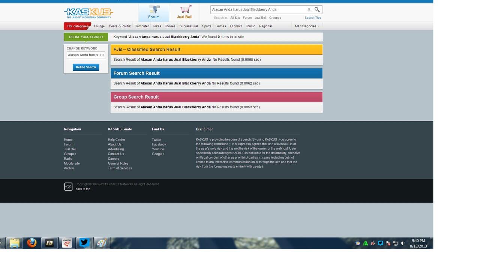Image resolution: width=480 pixels, height=270 pixels.
Task: Open footer Mobile site link
Action: (x=72, y=163)
